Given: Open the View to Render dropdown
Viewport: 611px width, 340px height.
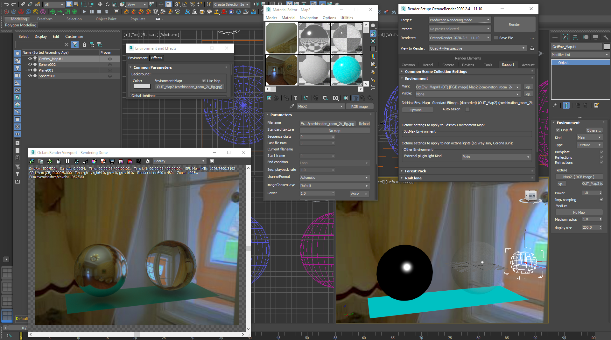Looking at the screenshot, I should point(477,48).
